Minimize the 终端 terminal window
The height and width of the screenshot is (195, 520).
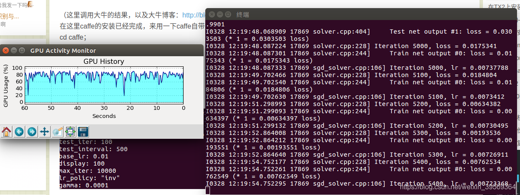pyautogui.click(x=220, y=14)
